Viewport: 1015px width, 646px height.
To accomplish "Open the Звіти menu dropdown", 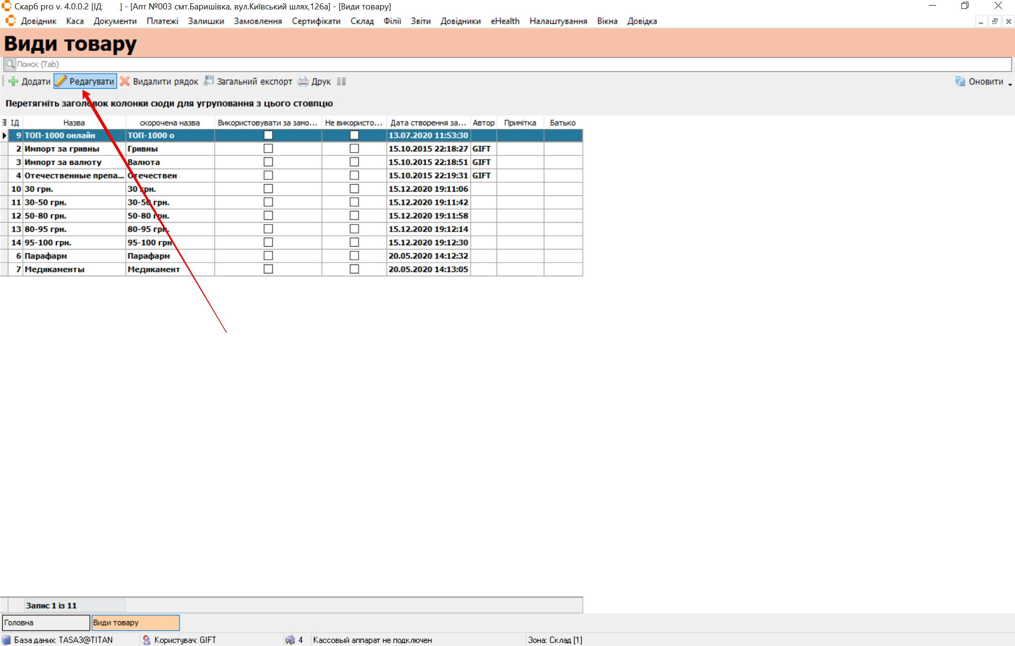I will pyautogui.click(x=420, y=21).
